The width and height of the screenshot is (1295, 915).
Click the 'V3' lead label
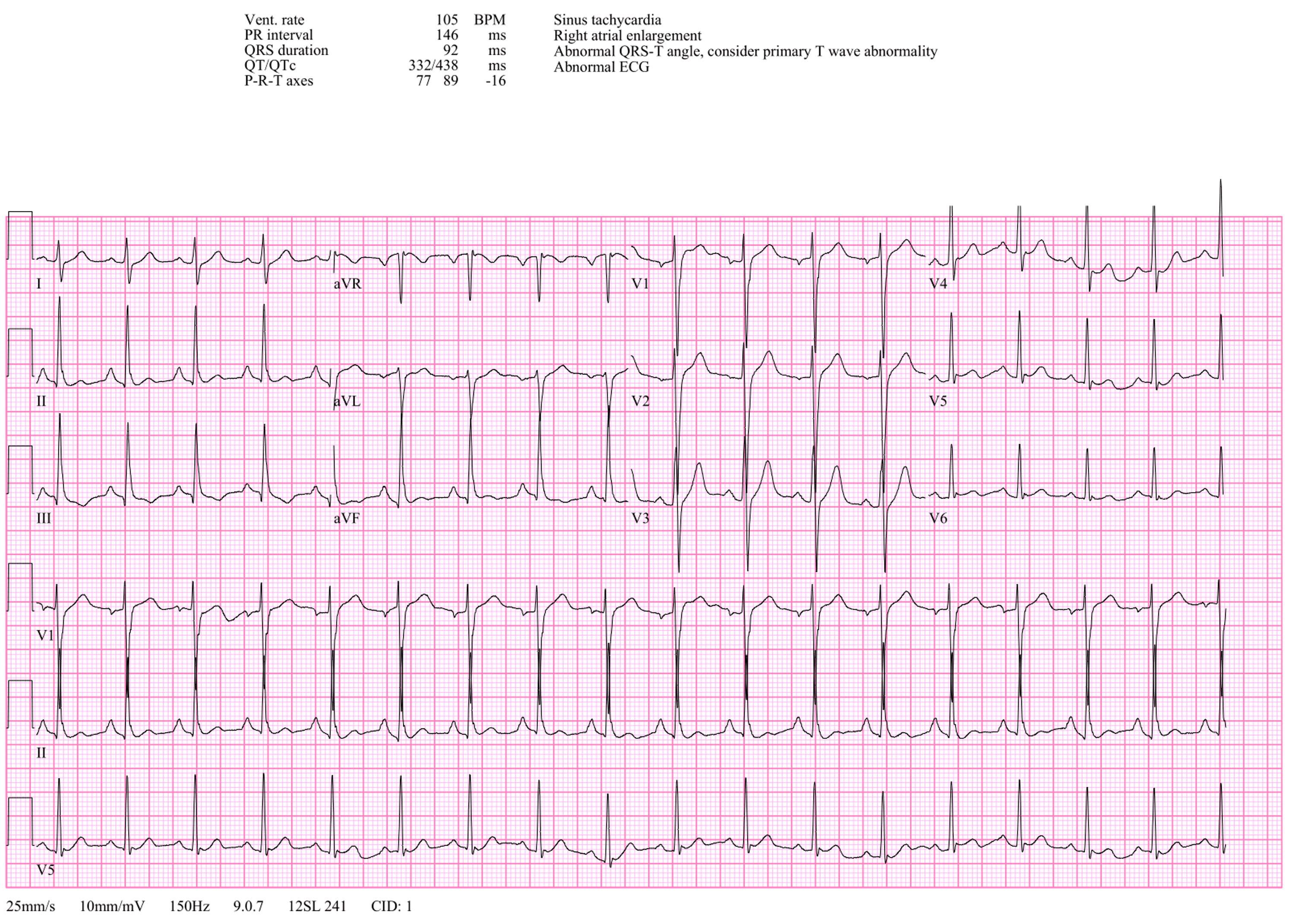click(x=640, y=518)
